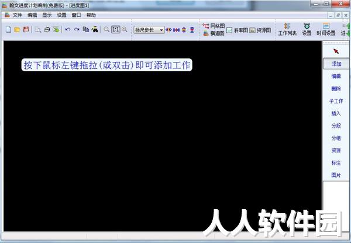Viewport: 351px width, 243px height.
Task: Open the 标尺步长 dropdown
Action: (149, 30)
